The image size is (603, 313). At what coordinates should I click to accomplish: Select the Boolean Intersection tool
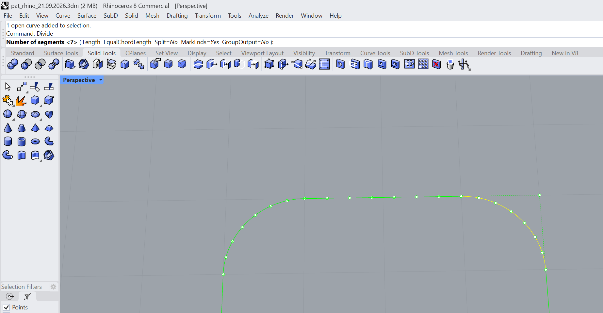[40, 64]
